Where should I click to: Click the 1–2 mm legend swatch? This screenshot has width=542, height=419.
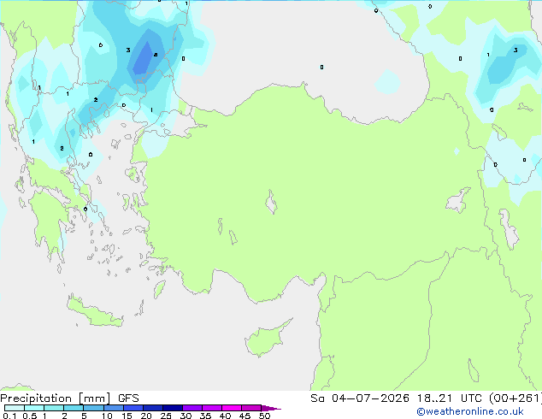(x=54, y=408)
